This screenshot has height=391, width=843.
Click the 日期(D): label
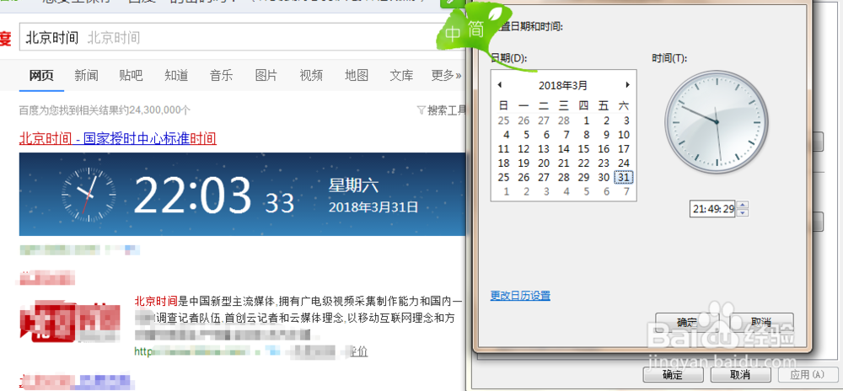tap(510, 57)
